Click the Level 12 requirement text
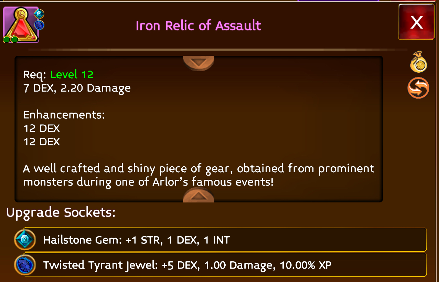 point(72,74)
